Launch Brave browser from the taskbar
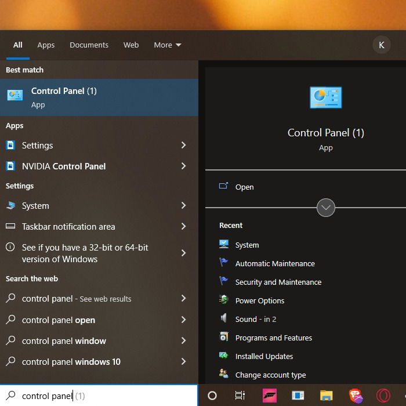Viewport: 406px width, 406px height. pyautogui.click(x=356, y=396)
